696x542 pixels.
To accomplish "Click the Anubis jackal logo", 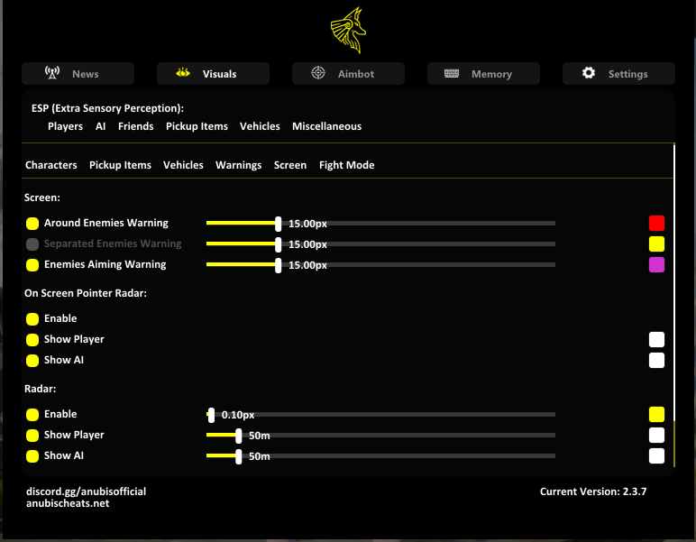I will point(348,30).
